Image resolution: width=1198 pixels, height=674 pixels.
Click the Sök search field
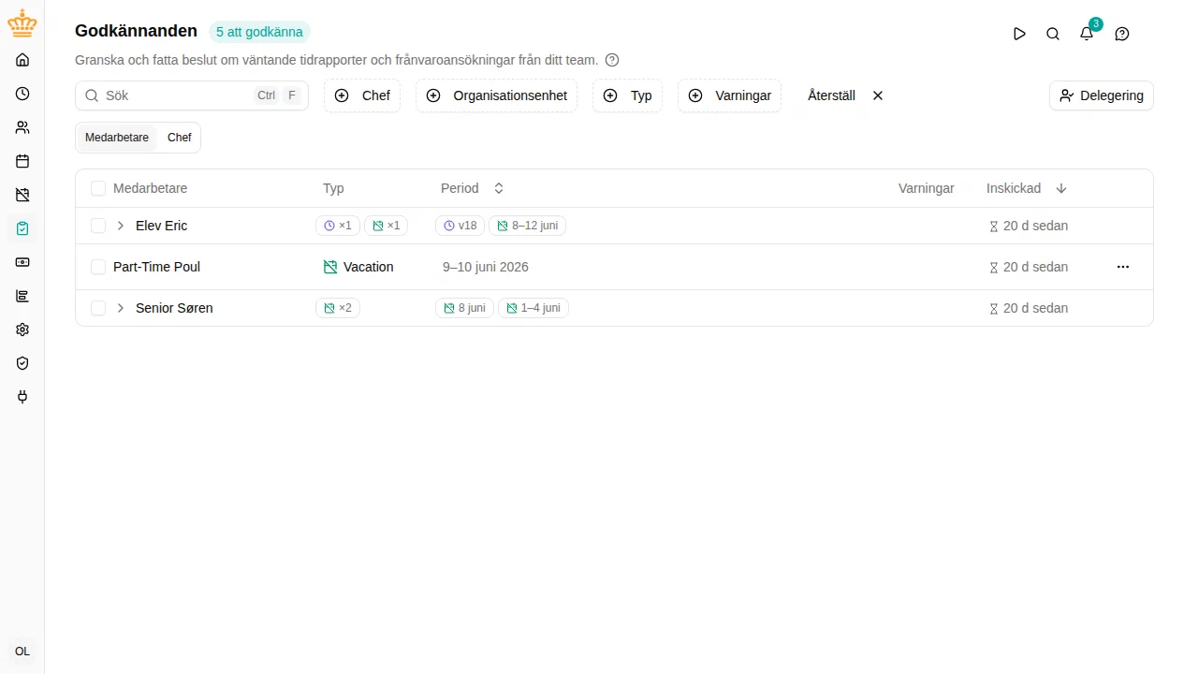coord(192,95)
